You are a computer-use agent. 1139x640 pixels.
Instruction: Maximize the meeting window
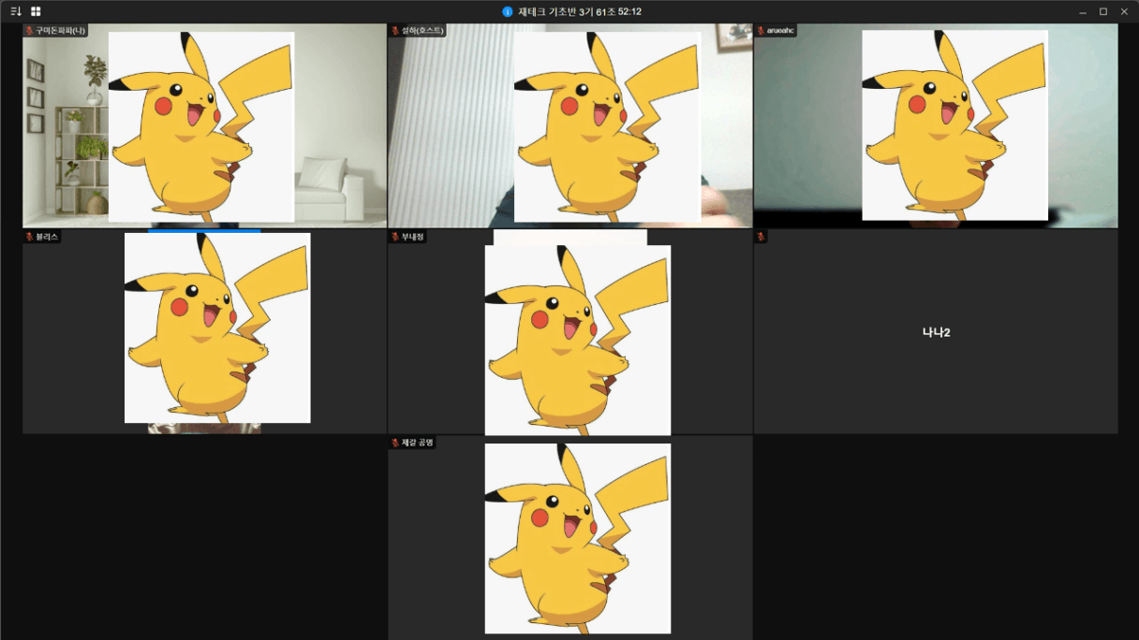(1102, 12)
